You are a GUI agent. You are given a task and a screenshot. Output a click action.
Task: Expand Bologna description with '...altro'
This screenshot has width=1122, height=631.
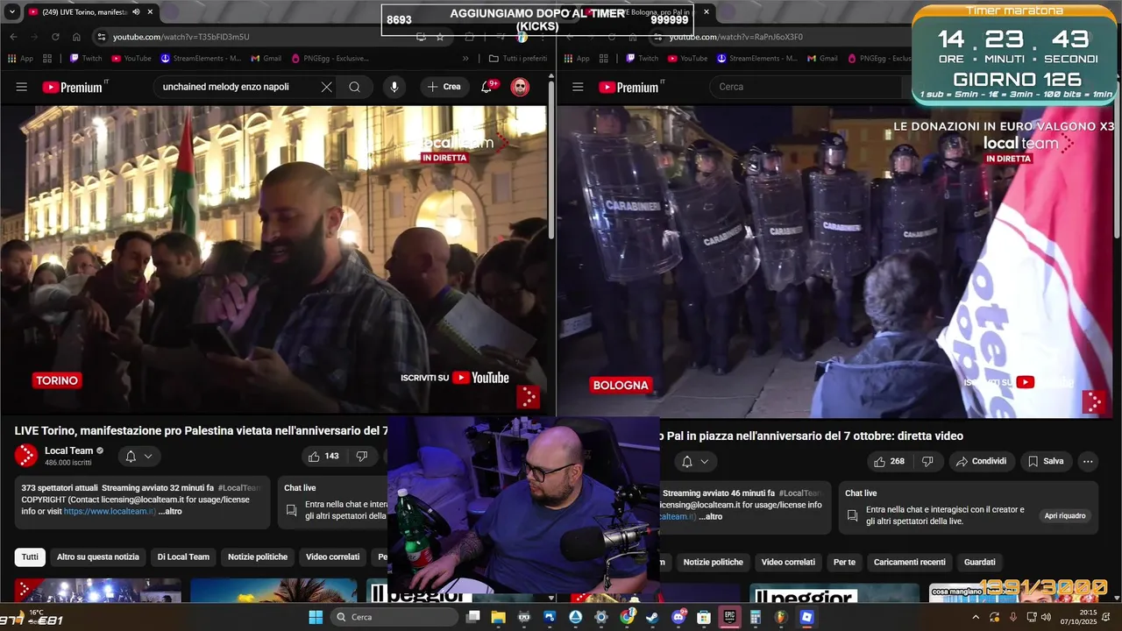[711, 516]
